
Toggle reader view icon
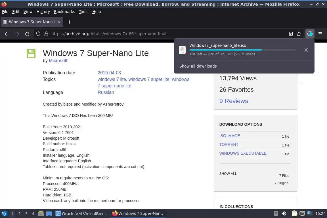(291, 34)
